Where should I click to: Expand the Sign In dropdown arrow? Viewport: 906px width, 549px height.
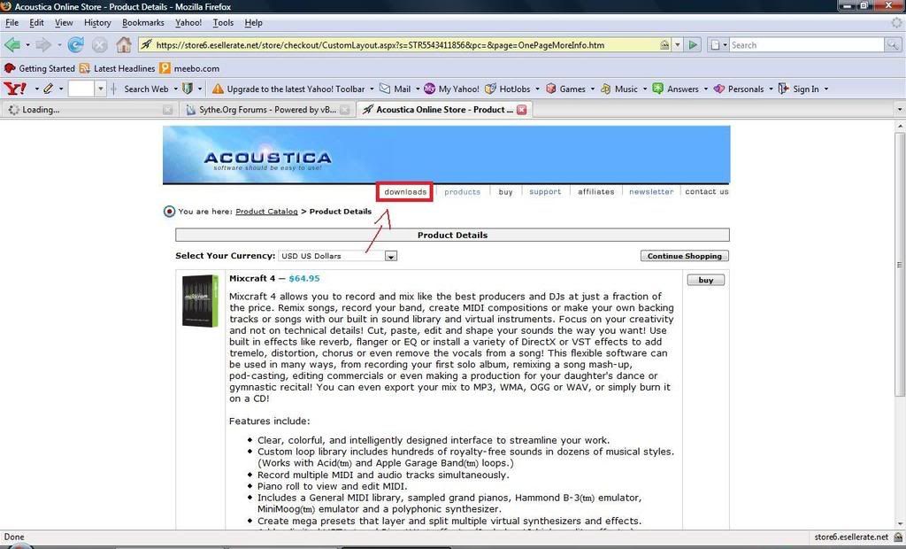(x=825, y=89)
